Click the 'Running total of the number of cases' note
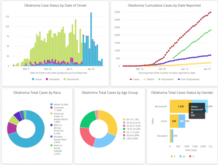This screenshot has height=165, width=218. pos(167,73)
